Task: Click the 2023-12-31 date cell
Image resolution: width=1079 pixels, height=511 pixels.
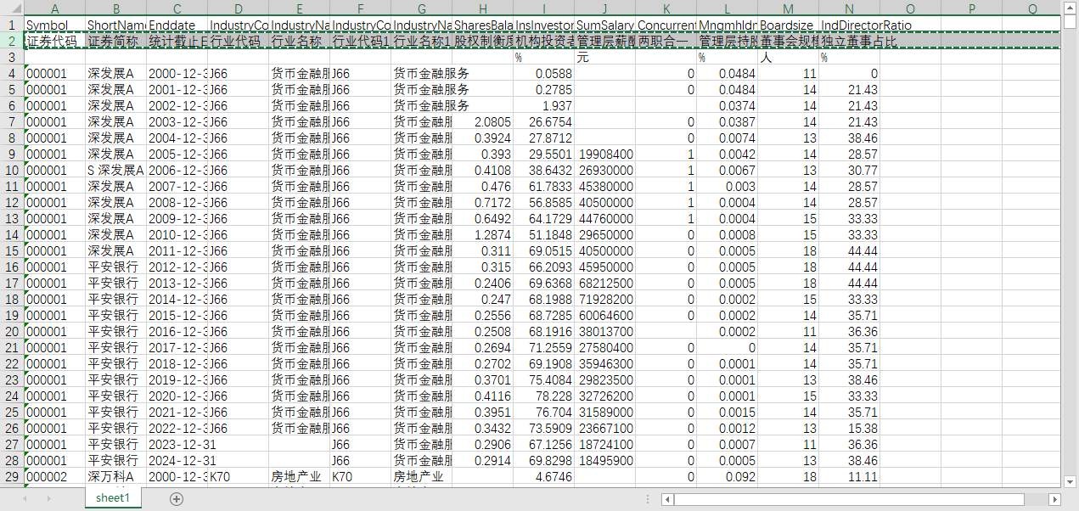Action: click(177, 445)
